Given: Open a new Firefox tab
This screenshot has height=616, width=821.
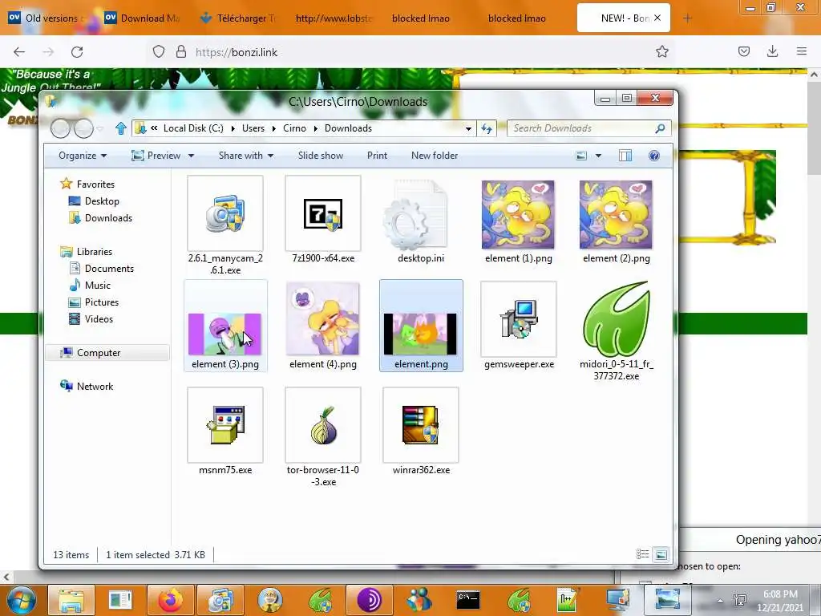Looking at the screenshot, I should 687,18.
